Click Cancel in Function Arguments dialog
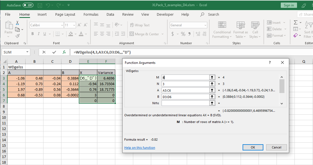Viewport: 313px width, 165px height. click(x=277, y=147)
